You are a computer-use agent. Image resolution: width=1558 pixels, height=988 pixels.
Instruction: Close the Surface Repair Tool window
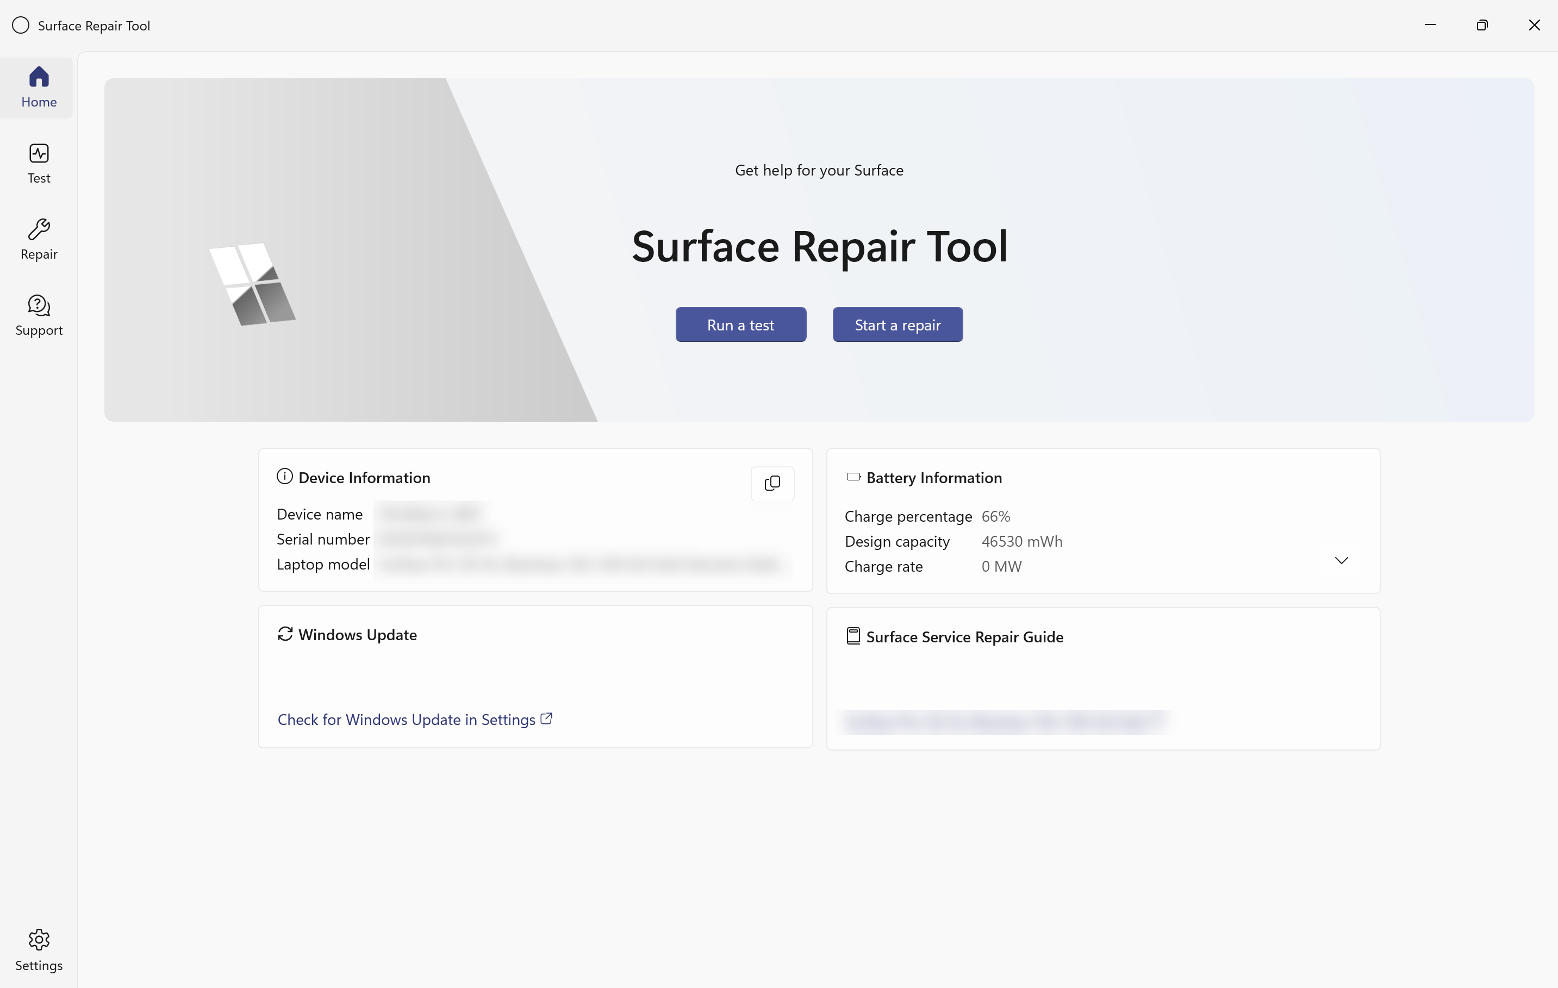(1534, 25)
